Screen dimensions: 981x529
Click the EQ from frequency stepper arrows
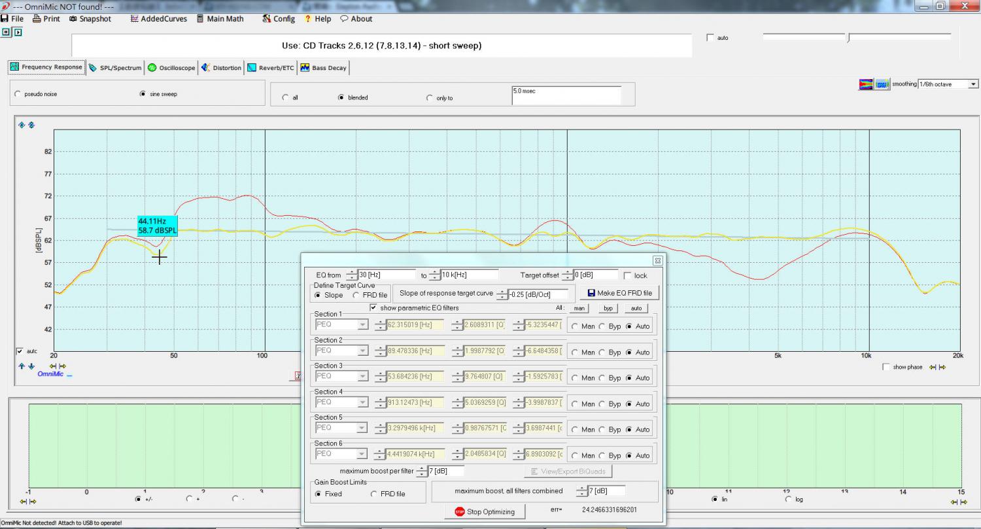pyautogui.click(x=351, y=275)
